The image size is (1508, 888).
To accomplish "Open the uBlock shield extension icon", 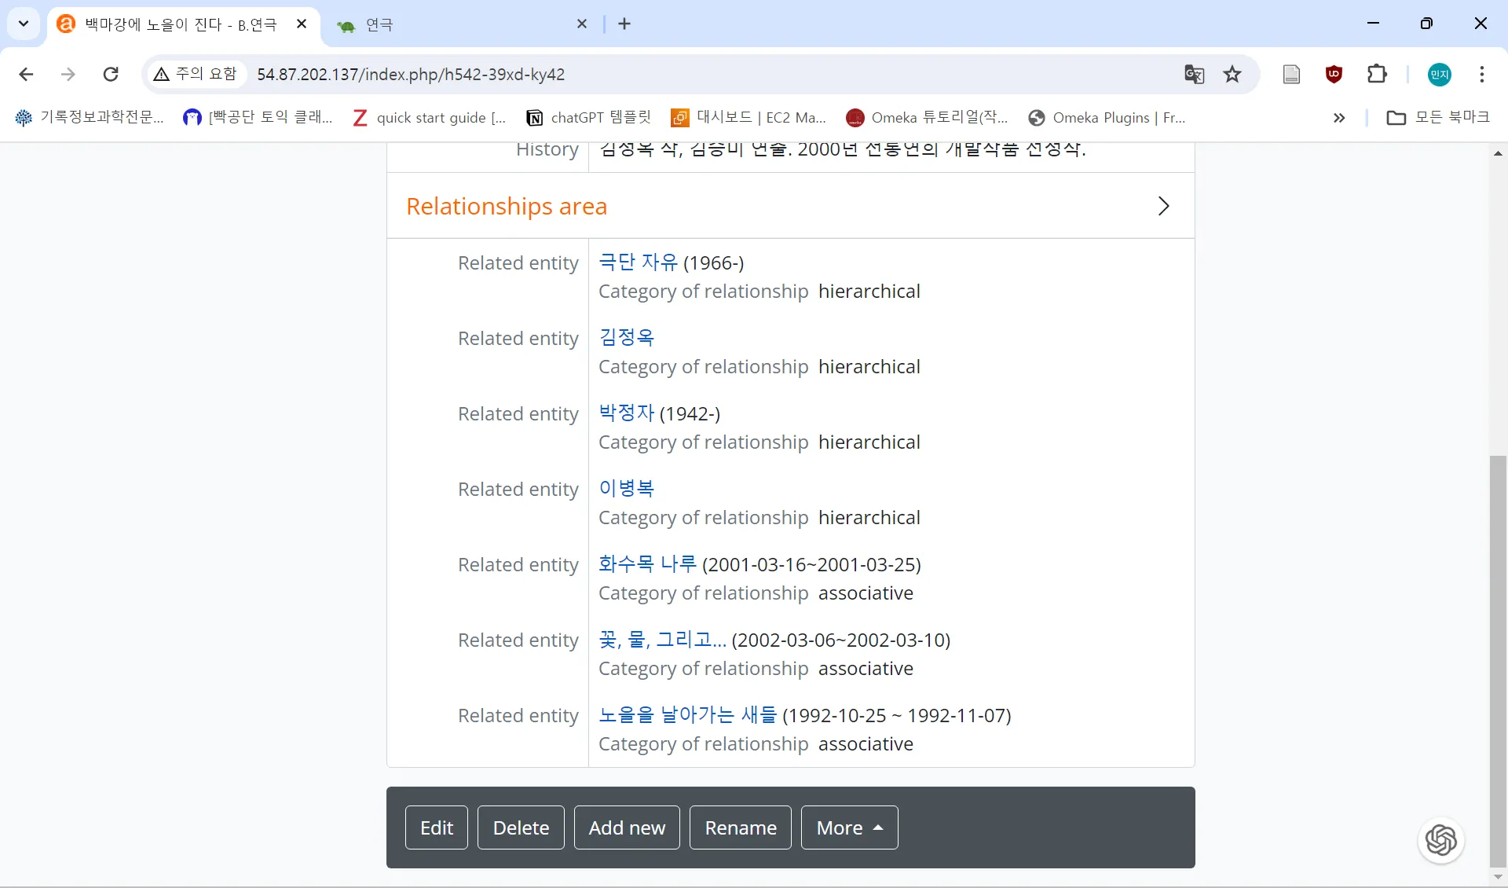I will [1334, 74].
